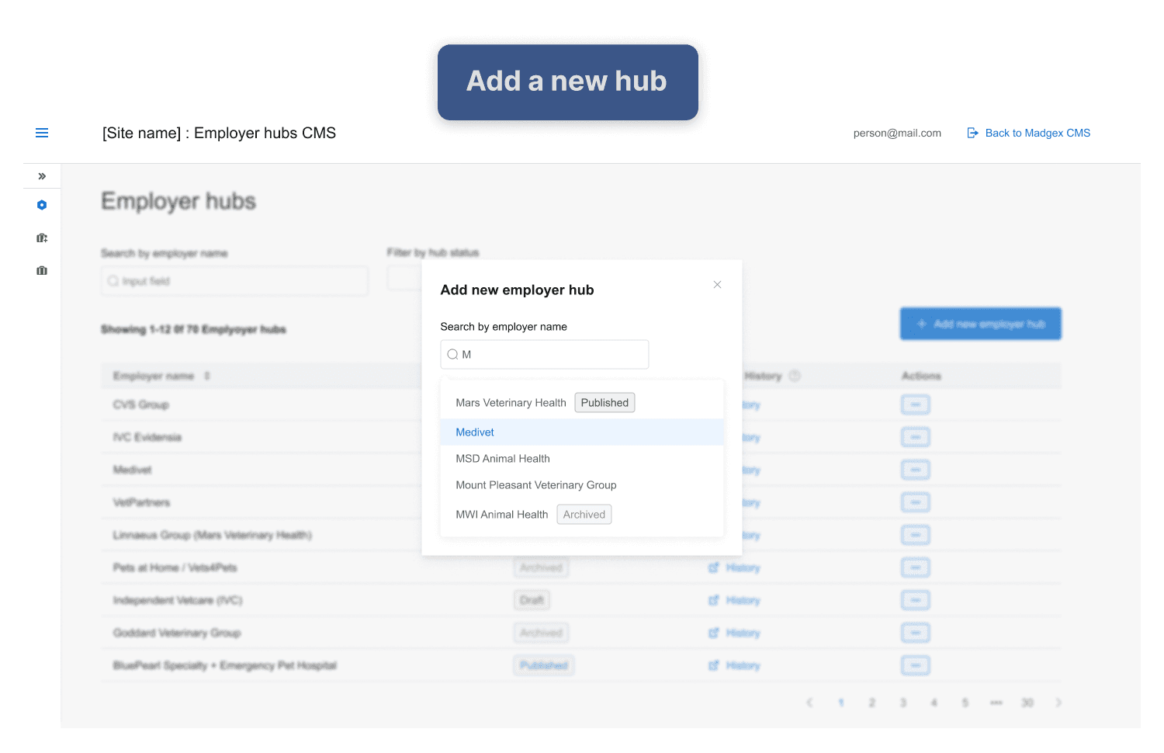
Task: Go to page 2 in pagination
Action: pos(872,703)
